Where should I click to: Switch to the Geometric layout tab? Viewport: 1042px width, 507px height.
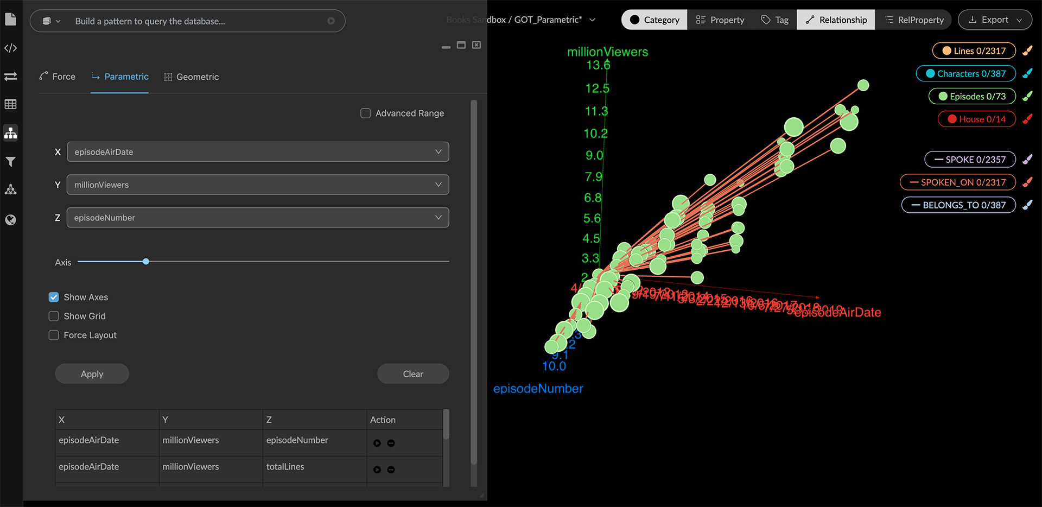click(x=192, y=77)
